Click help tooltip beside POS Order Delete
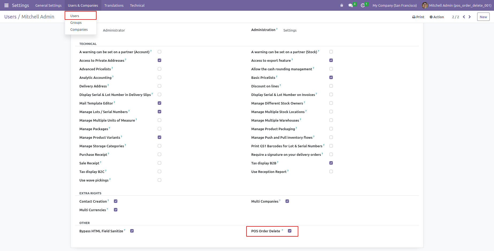 (x=282, y=230)
